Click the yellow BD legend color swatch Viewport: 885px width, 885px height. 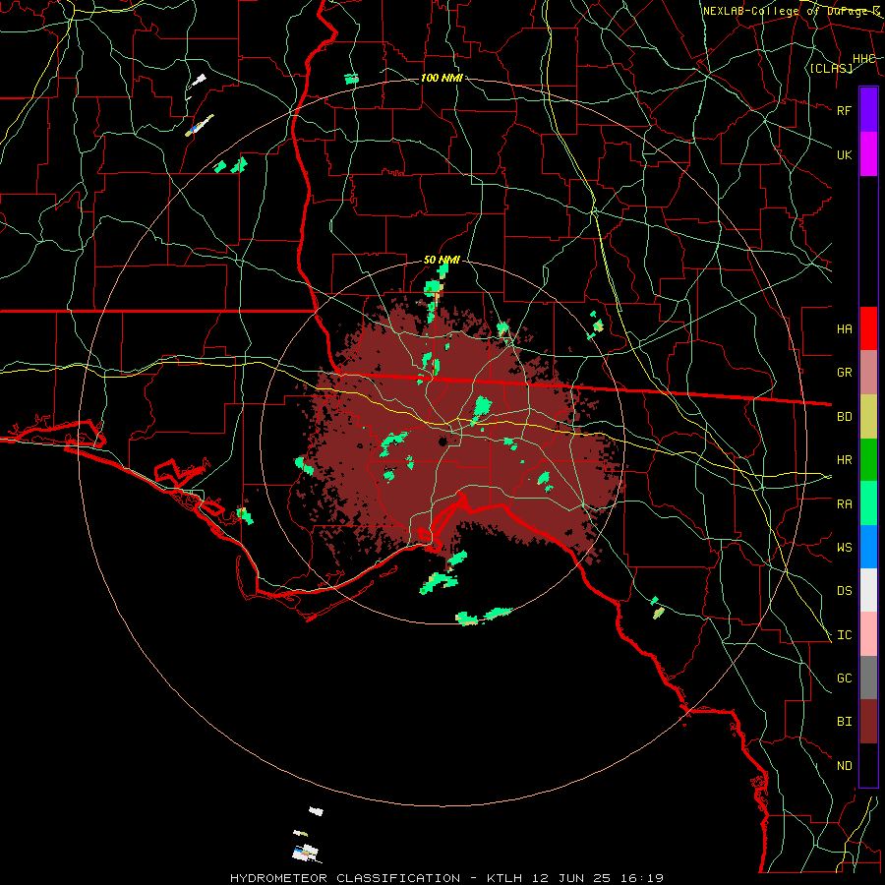[868, 417]
